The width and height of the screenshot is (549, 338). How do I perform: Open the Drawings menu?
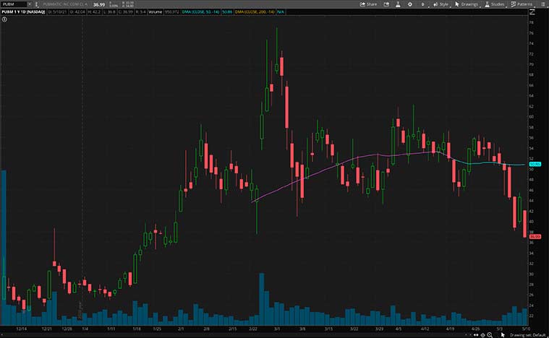click(467, 4)
